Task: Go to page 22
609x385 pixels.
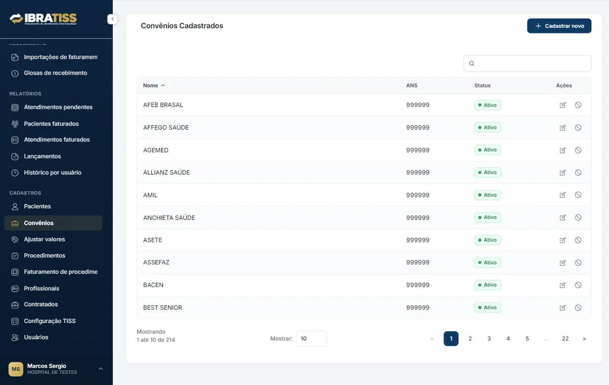Action: [565, 339]
